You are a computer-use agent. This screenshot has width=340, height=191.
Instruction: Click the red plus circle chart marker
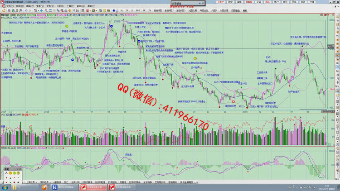click(233, 101)
